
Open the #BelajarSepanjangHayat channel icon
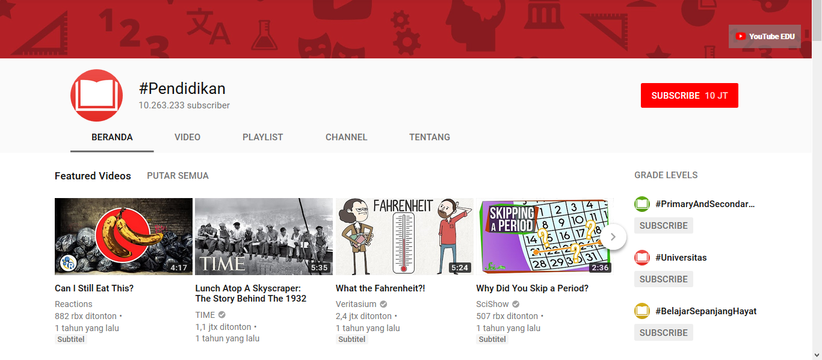click(x=642, y=311)
